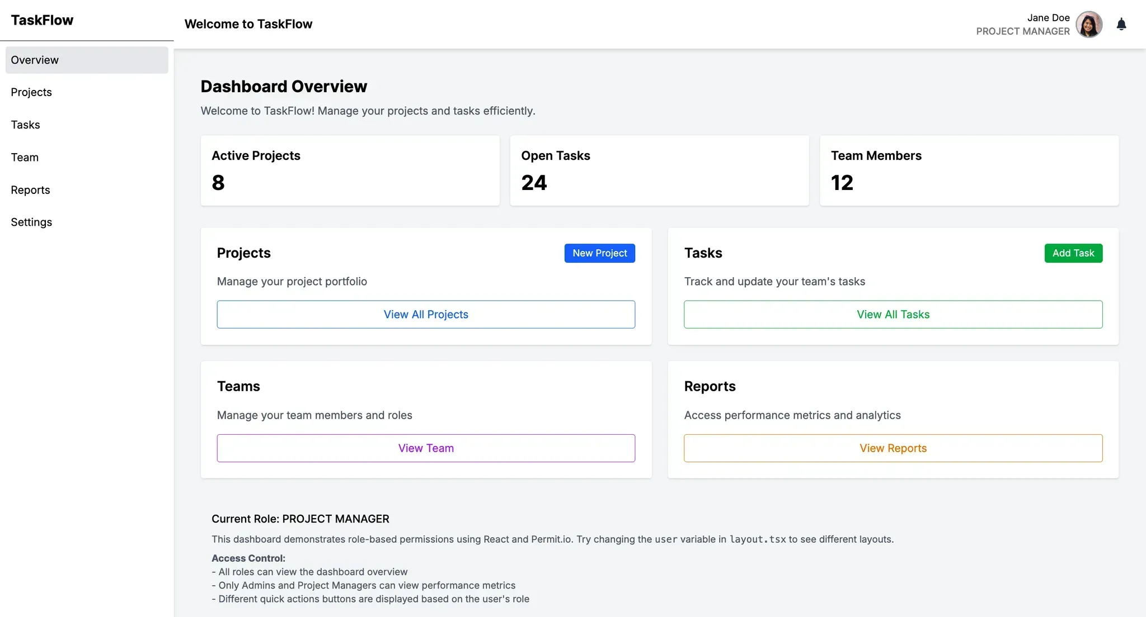Click Jane Doe's profile avatar

(1088, 25)
